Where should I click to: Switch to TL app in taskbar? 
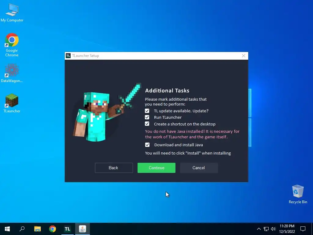click(x=68, y=229)
